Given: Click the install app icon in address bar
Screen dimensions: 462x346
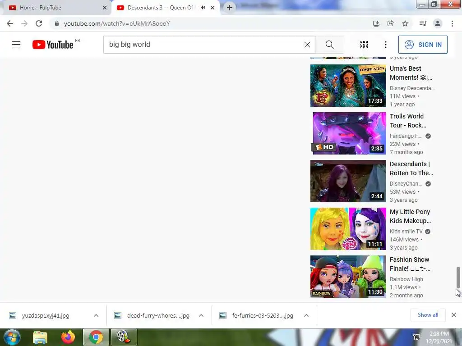Looking at the screenshot, I should click(x=376, y=23).
